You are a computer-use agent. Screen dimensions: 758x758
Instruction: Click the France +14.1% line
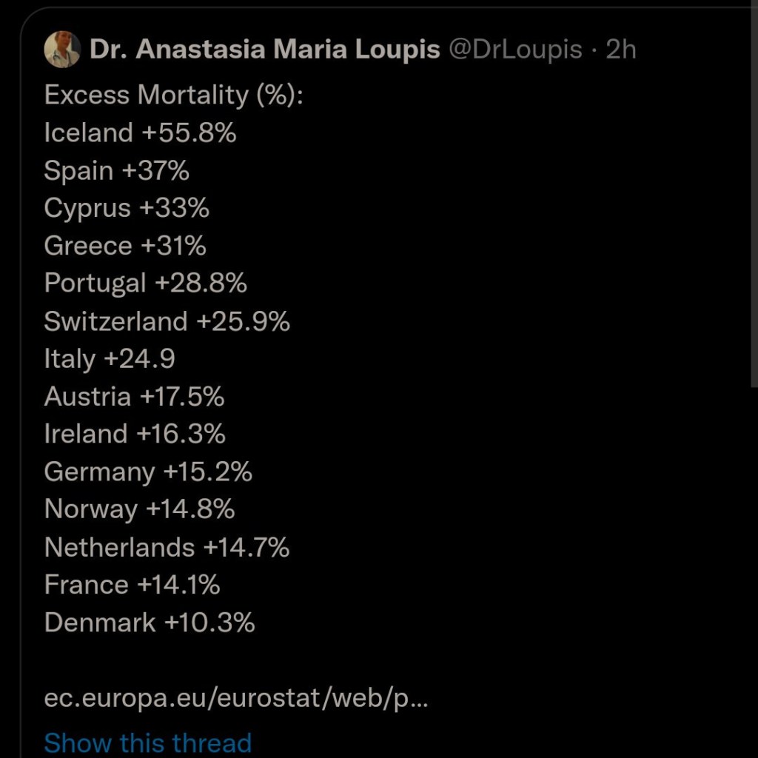(x=132, y=586)
